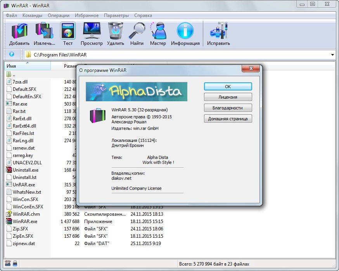Click the 7zxa.dll file icon

click(9, 82)
